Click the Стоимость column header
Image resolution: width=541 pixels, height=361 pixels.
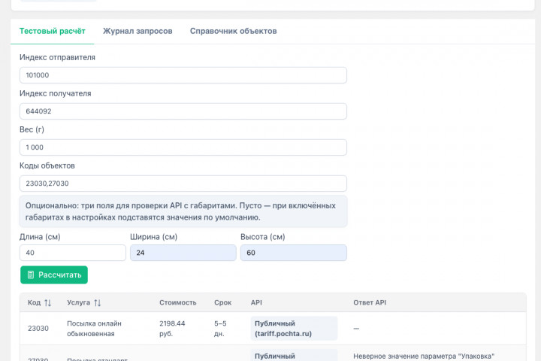(x=177, y=302)
